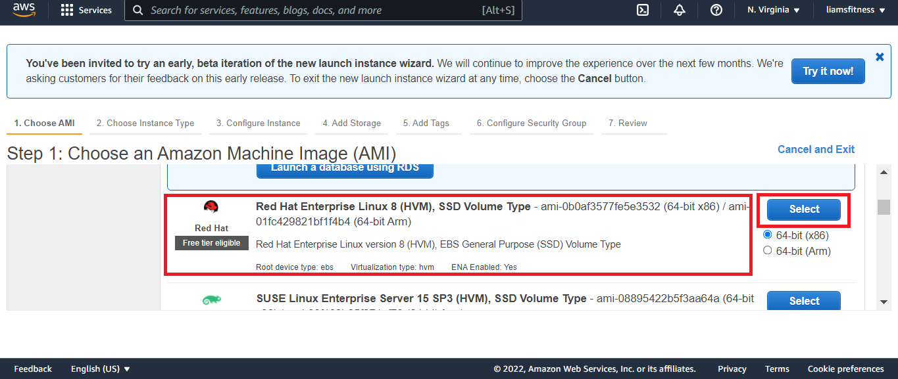Open the Services grid menu
The image size is (898, 379).
pyautogui.click(x=86, y=11)
